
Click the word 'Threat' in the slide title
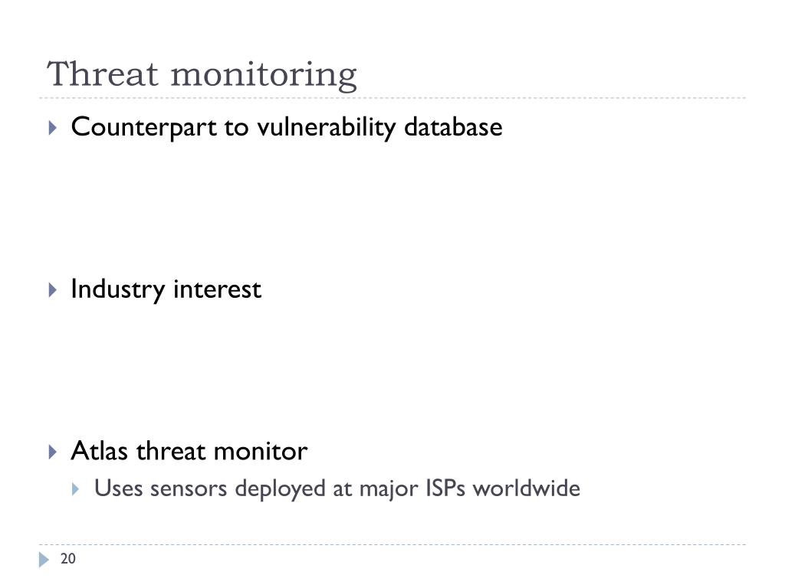point(103,74)
